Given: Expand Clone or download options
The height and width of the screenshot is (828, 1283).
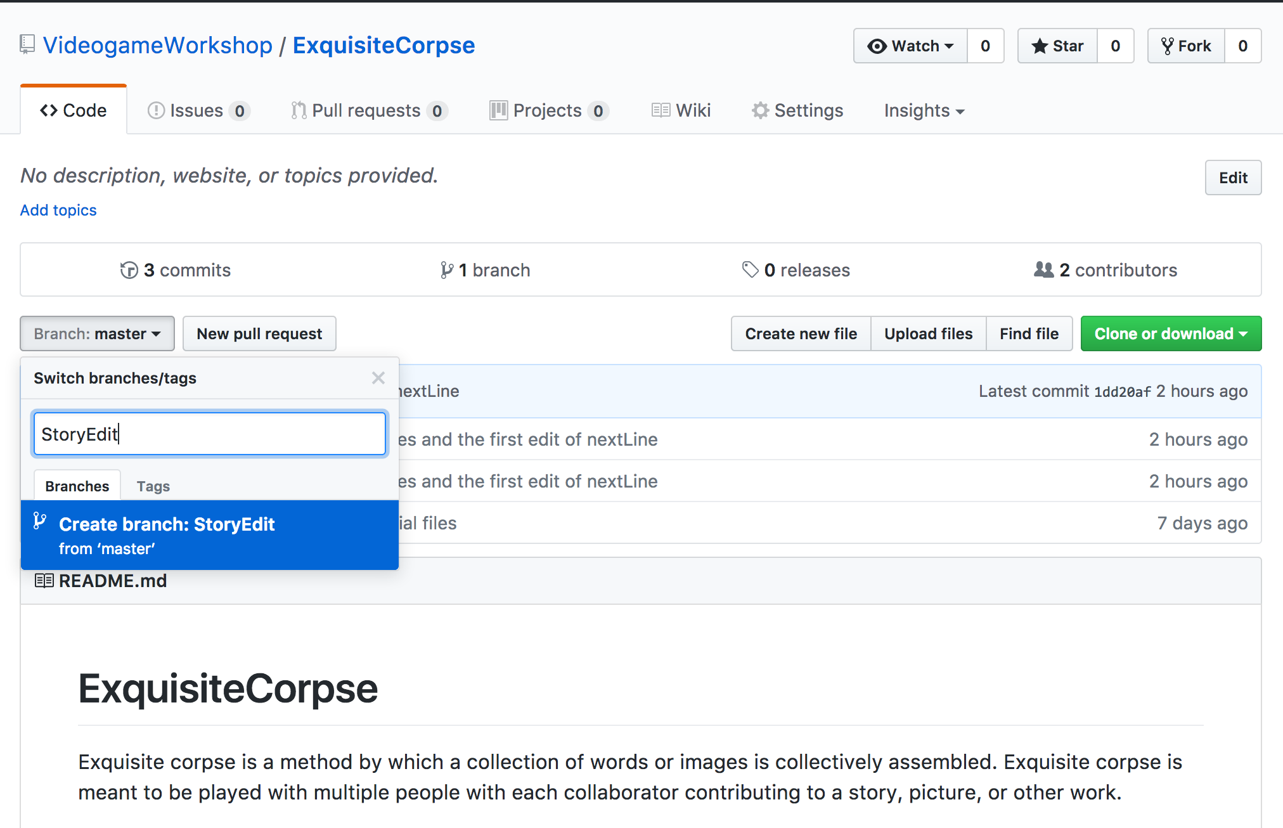Looking at the screenshot, I should pyautogui.click(x=1171, y=333).
